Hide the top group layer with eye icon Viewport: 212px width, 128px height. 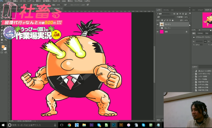point(157,24)
